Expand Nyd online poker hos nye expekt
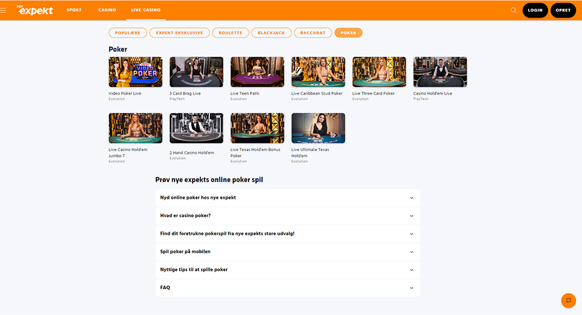The image size is (582, 315). point(288,198)
